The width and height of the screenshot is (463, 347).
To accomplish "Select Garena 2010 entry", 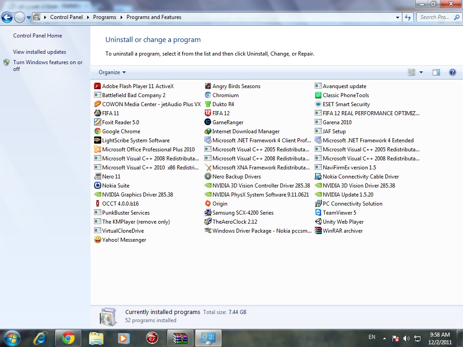I will (x=333, y=122).
